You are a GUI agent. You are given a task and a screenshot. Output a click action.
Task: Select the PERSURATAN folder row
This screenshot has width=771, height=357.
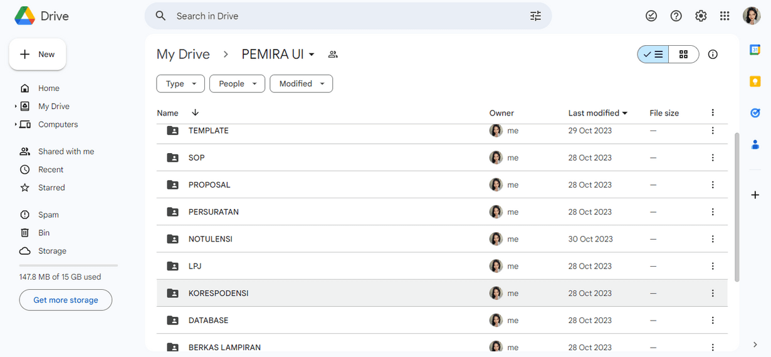tap(442, 211)
